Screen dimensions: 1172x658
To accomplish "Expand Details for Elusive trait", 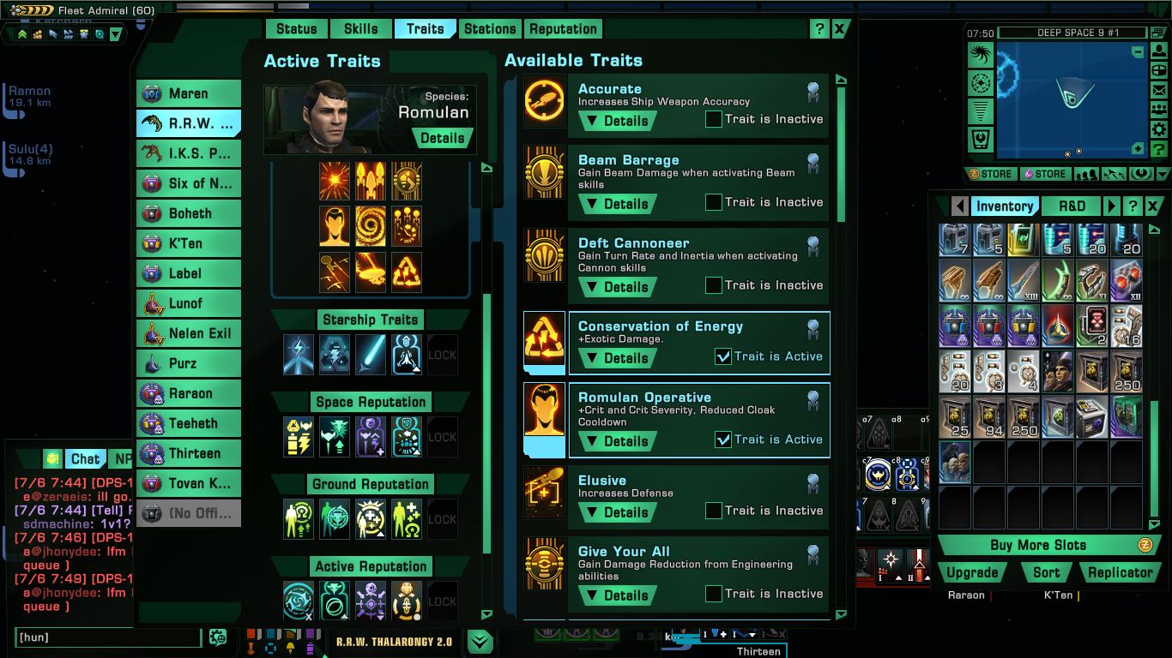I will pos(618,512).
